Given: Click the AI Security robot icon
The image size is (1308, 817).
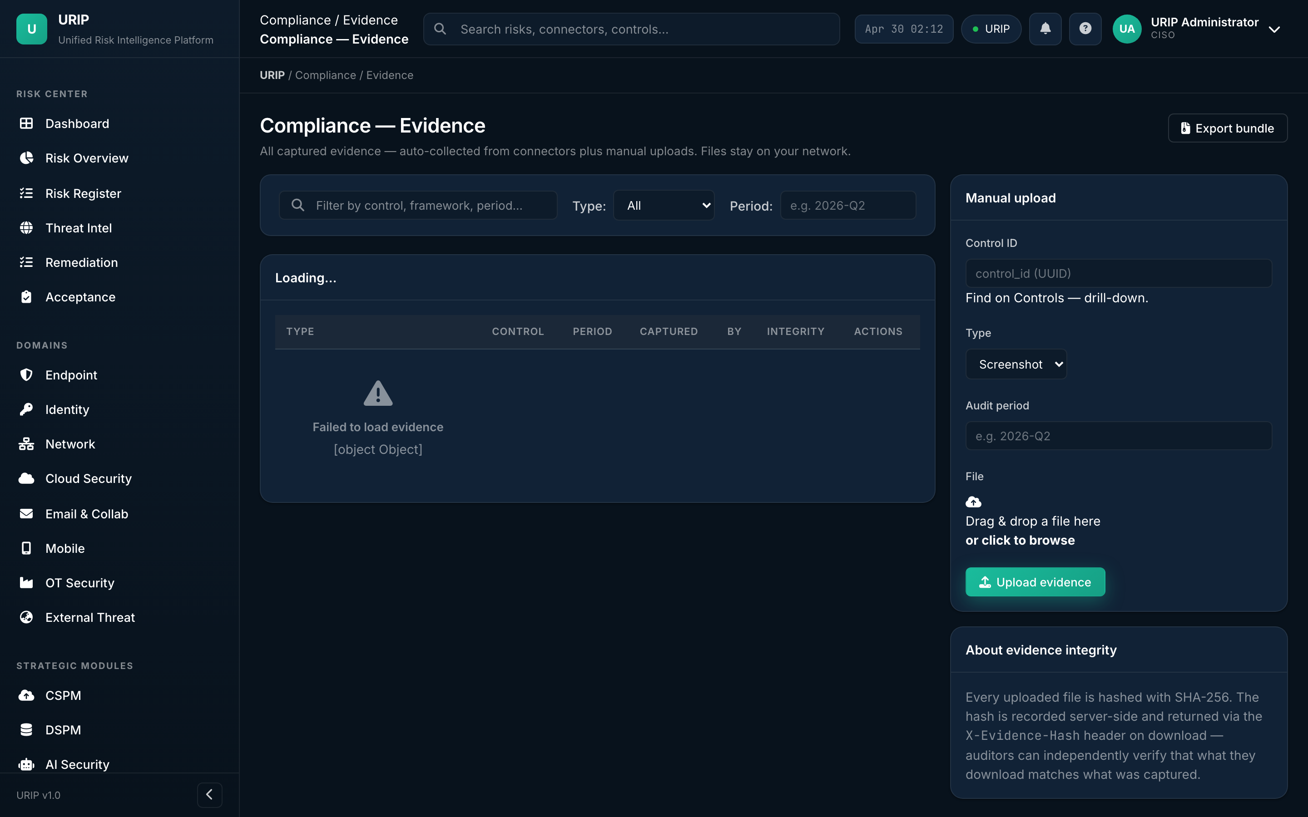Looking at the screenshot, I should click(26, 764).
